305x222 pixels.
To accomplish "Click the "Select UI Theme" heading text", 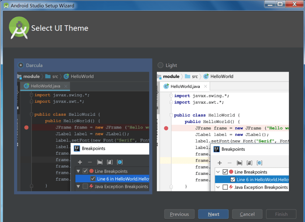I will click(x=60, y=28).
